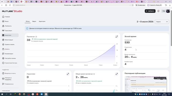The image size is (172, 96).
Task: Reload the page with refresh button
Action: 10,5
